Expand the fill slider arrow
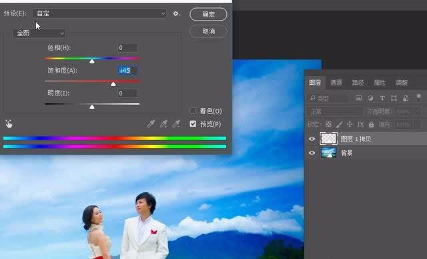 (x=418, y=125)
